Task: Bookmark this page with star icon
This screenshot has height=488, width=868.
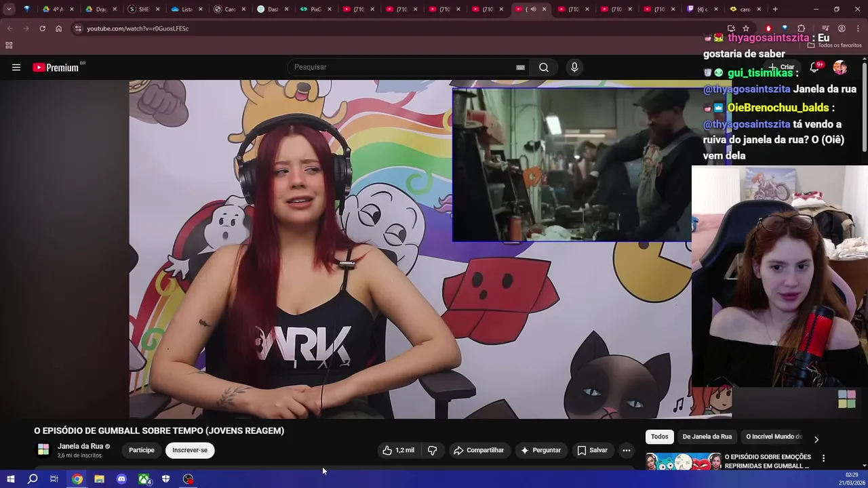Action: coord(746,28)
